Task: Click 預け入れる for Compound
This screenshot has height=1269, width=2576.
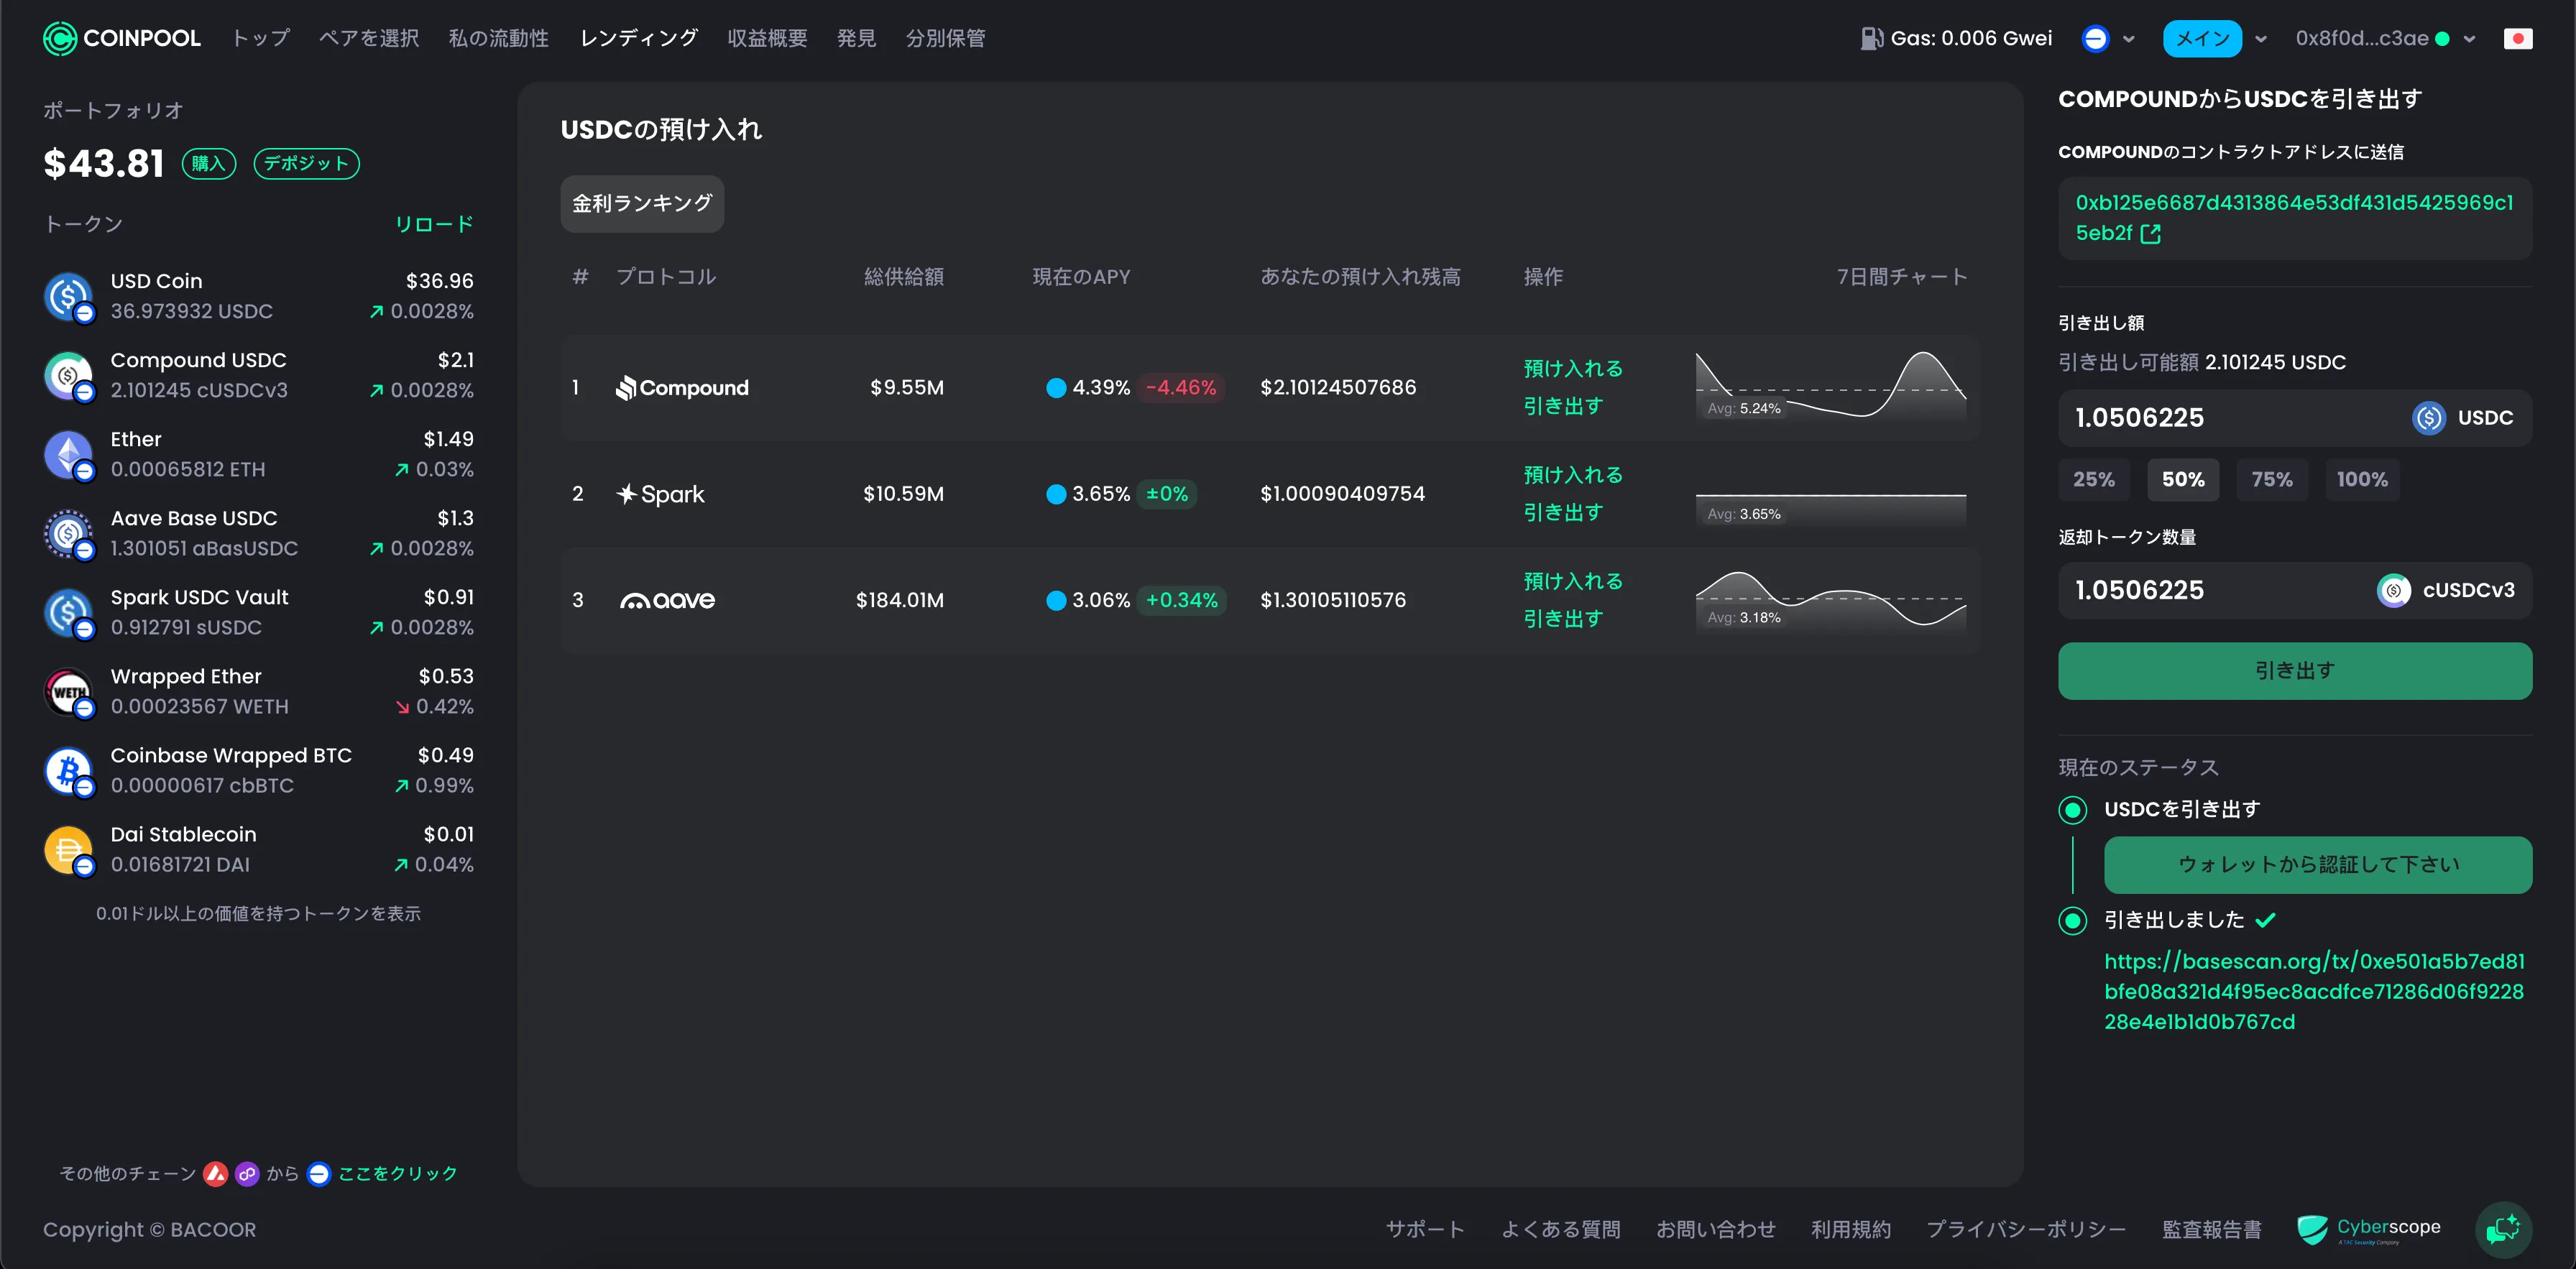Action: [x=1573, y=369]
